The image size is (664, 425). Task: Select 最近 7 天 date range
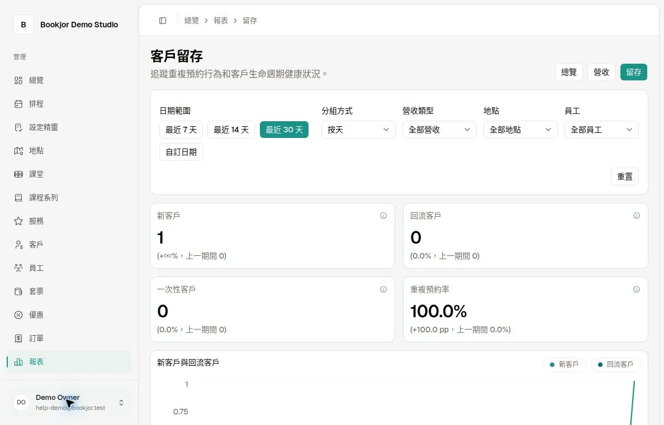click(x=181, y=130)
